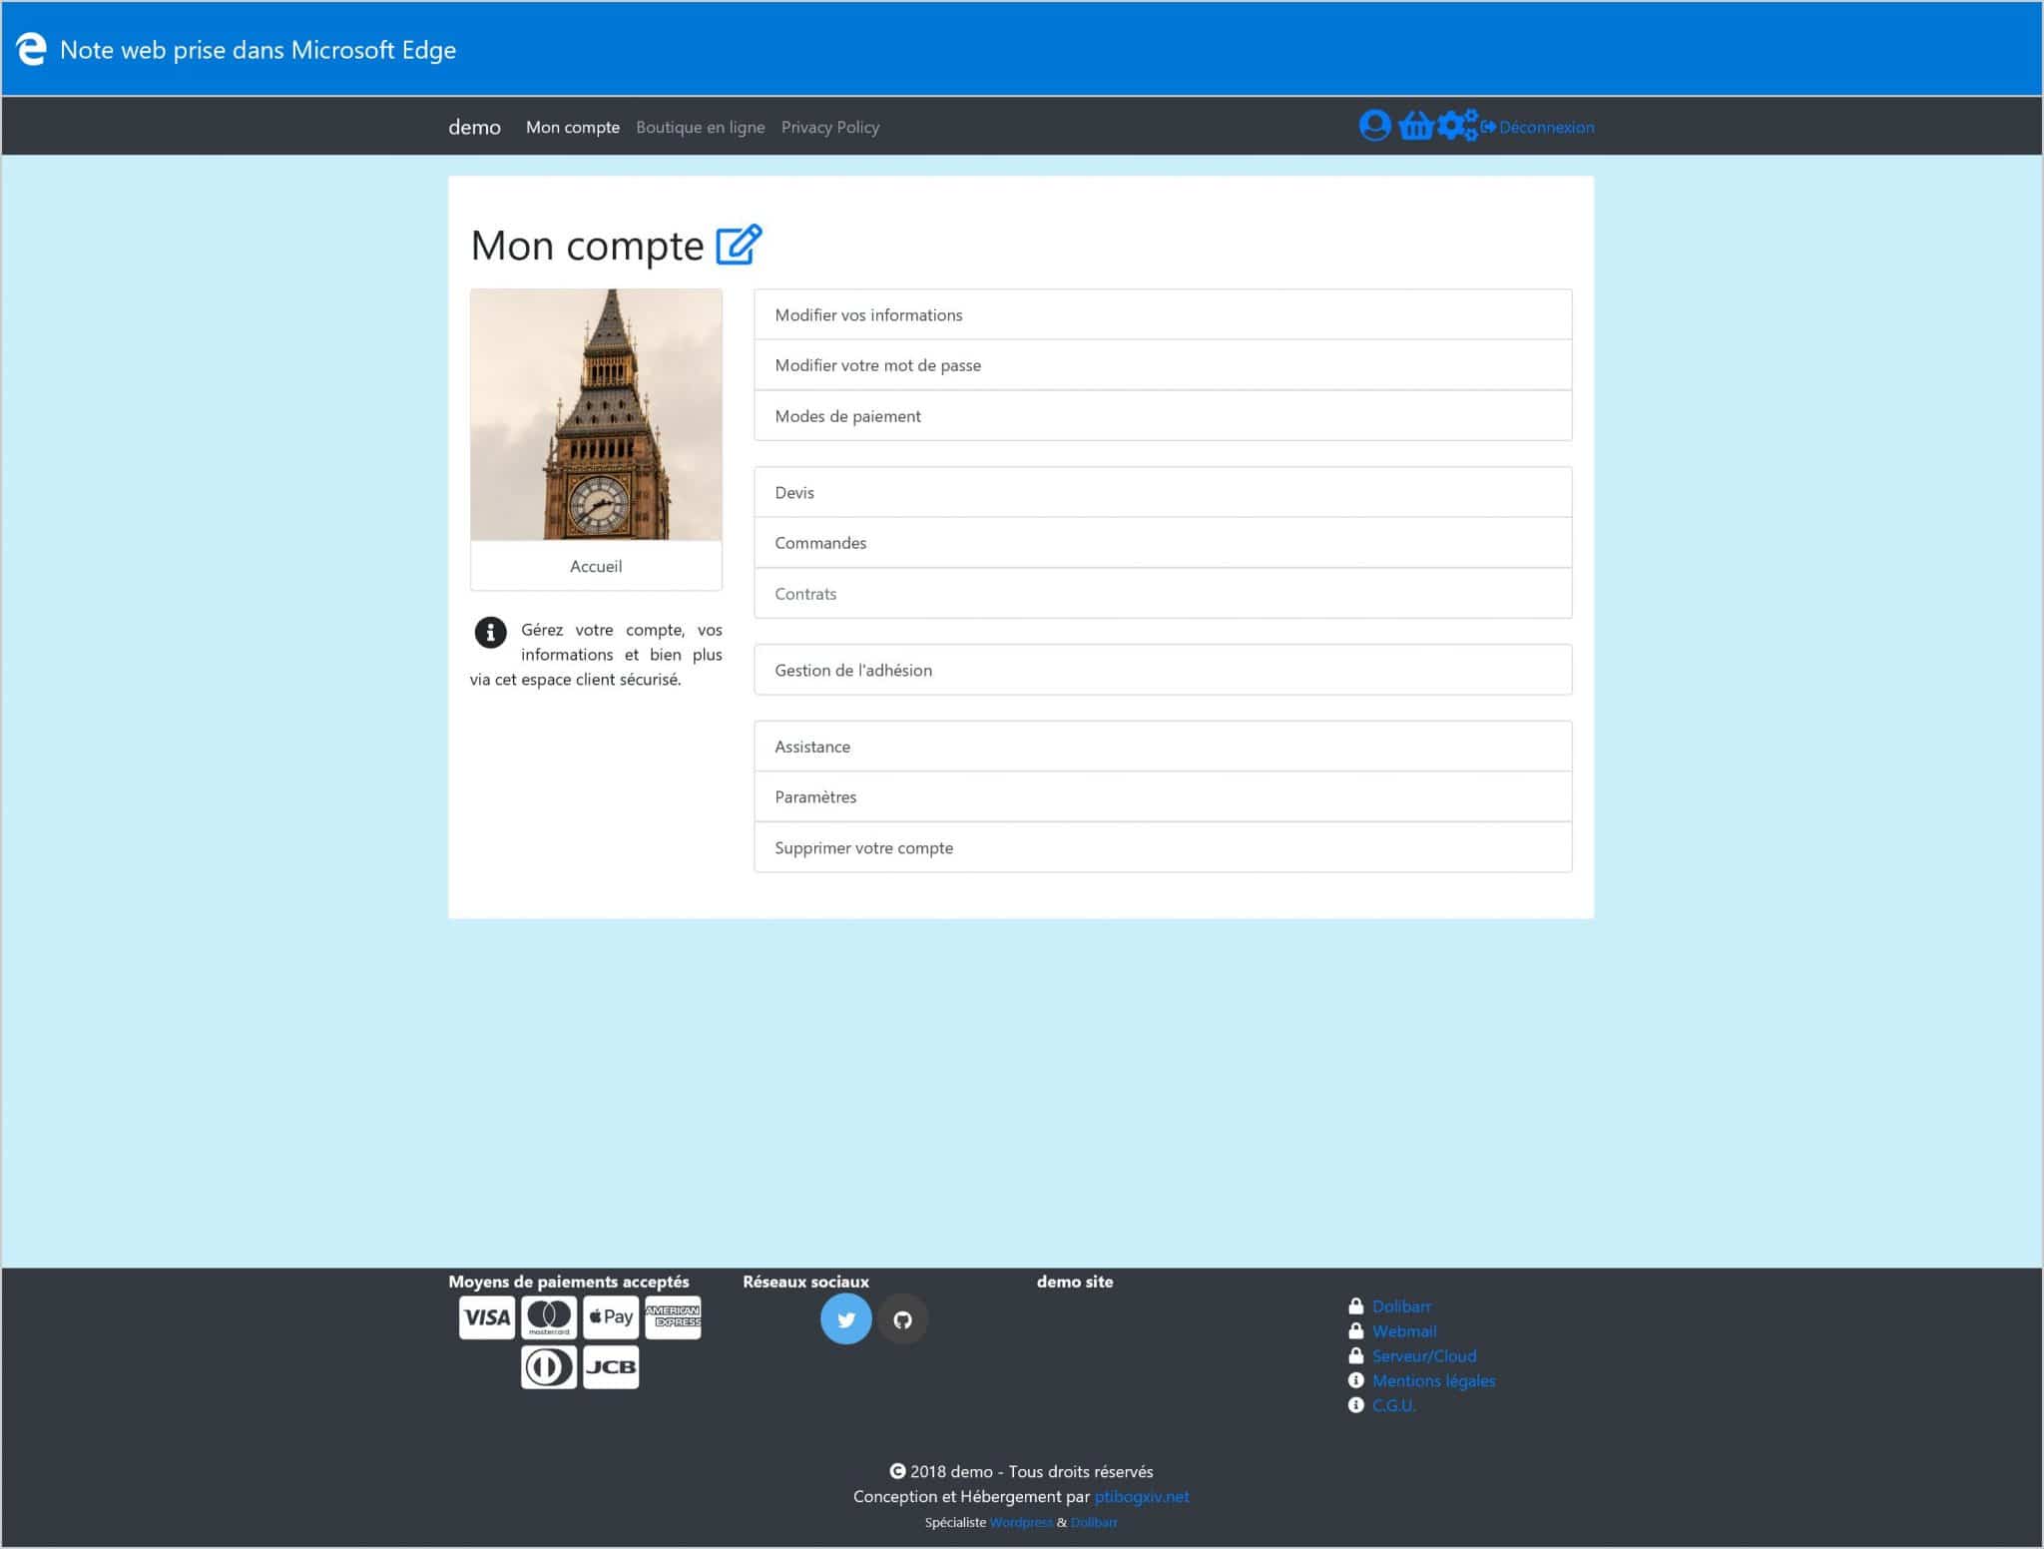Screen dimensions: 2044x1549
Task: Click the user profile icon in navbar
Action: pyautogui.click(x=1374, y=126)
